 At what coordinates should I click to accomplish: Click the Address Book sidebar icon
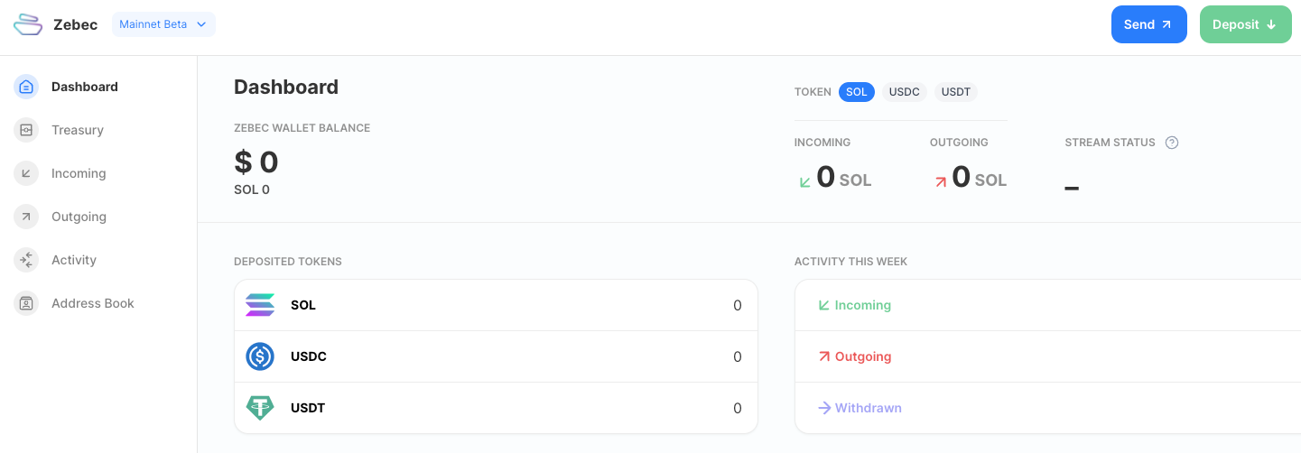click(26, 303)
